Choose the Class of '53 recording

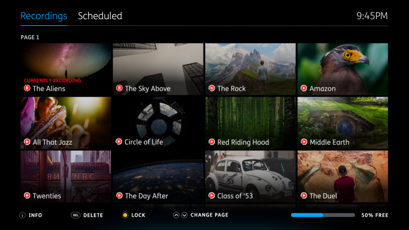250,176
